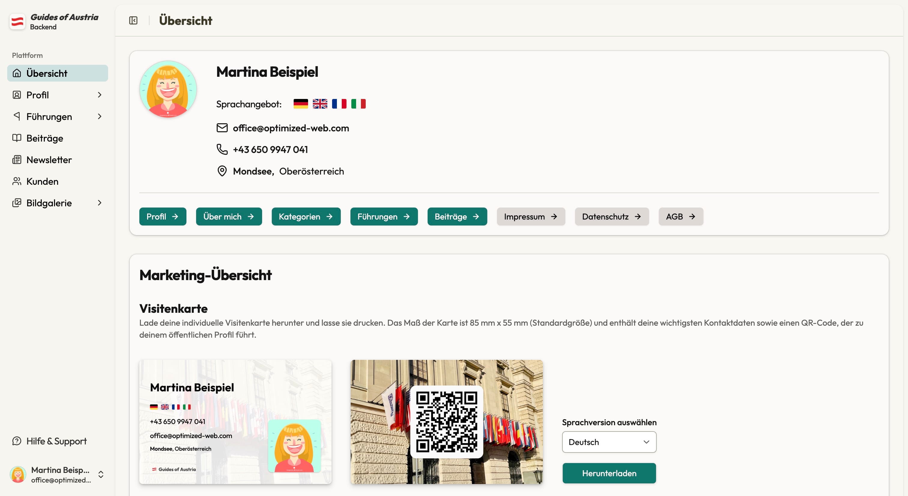
Task: Click the Martina Beisp... account name in the sidebar footer
Action: [x=60, y=470]
